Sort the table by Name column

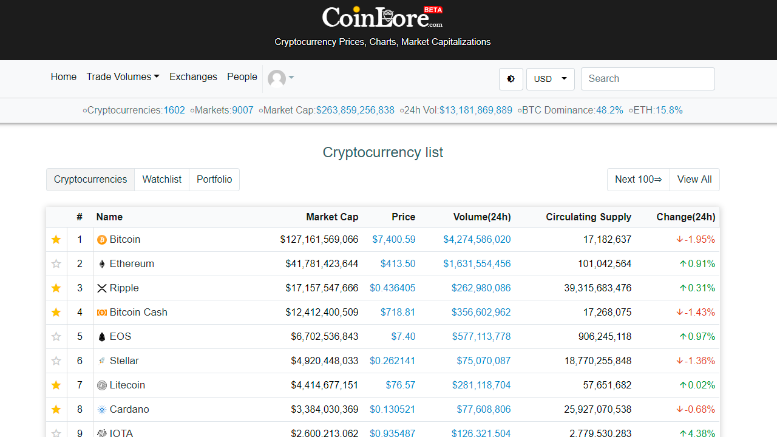tap(109, 217)
